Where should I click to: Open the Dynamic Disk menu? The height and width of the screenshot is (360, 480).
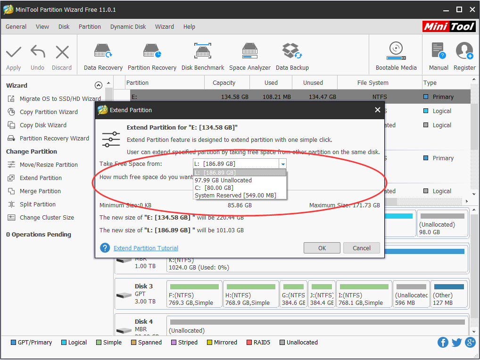(x=128, y=26)
